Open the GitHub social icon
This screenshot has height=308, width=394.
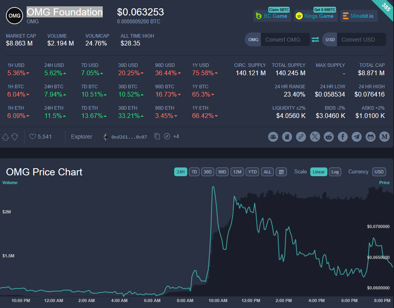pos(370,137)
